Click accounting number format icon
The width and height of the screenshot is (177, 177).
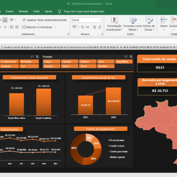[74, 27]
